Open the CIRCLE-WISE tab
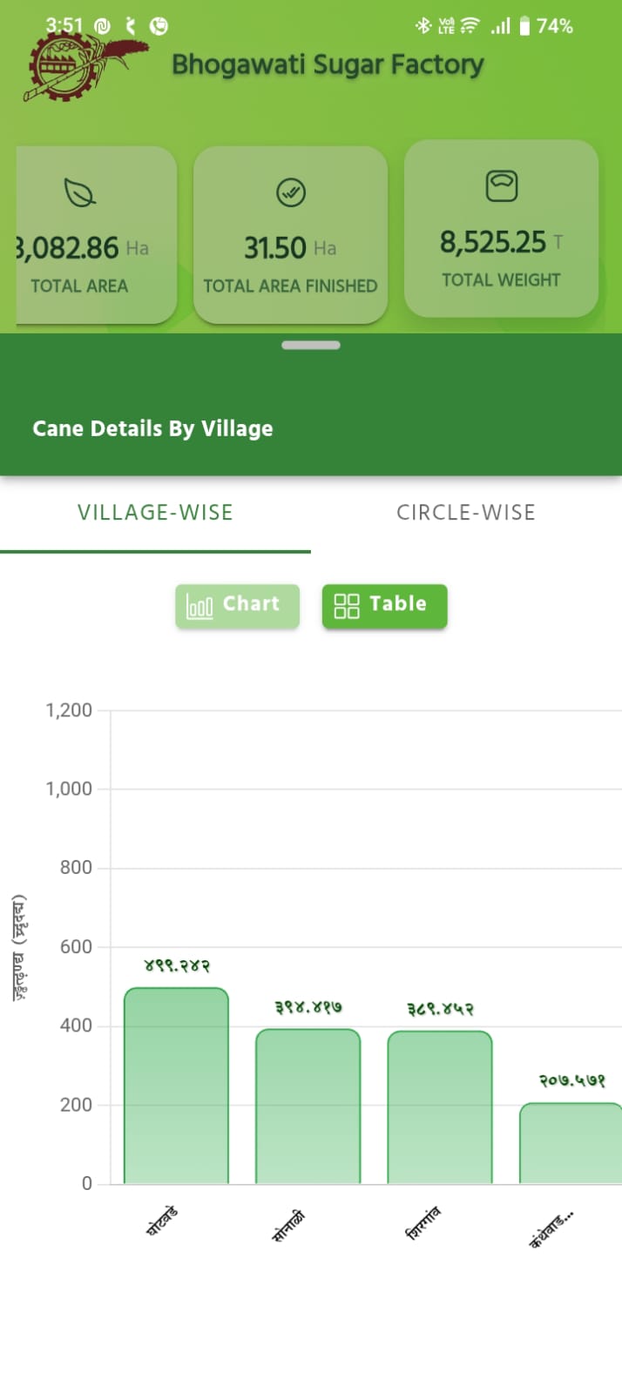The height and width of the screenshot is (1392, 622). [x=466, y=513]
